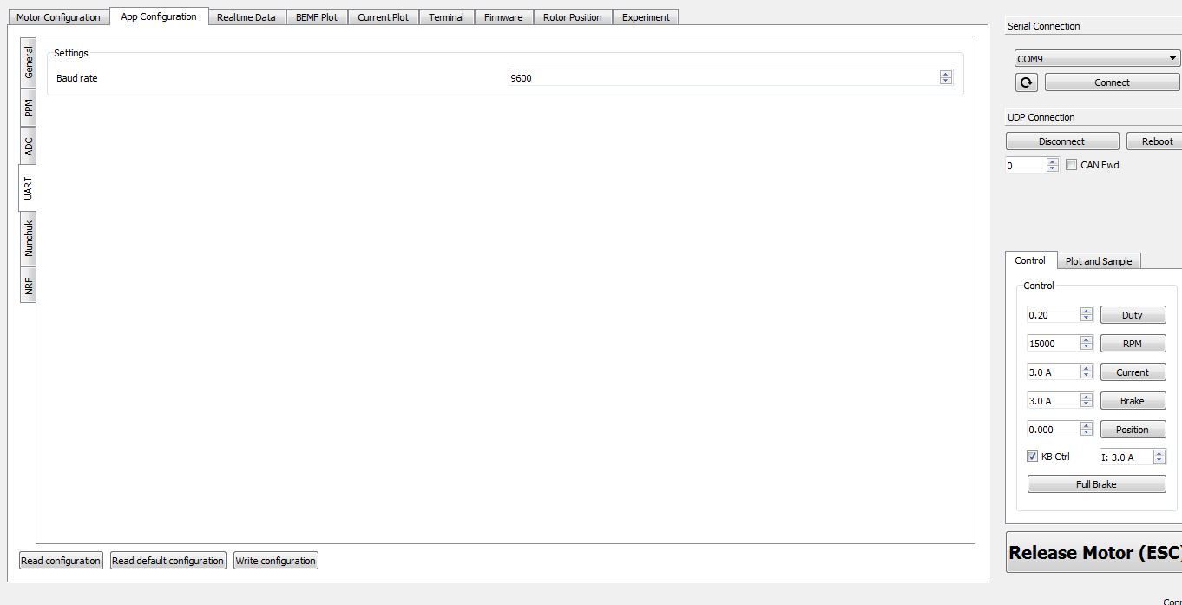This screenshot has width=1182, height=605.
Task: Switch to the Realtime Data tab
Action: [x=246, y=17]
